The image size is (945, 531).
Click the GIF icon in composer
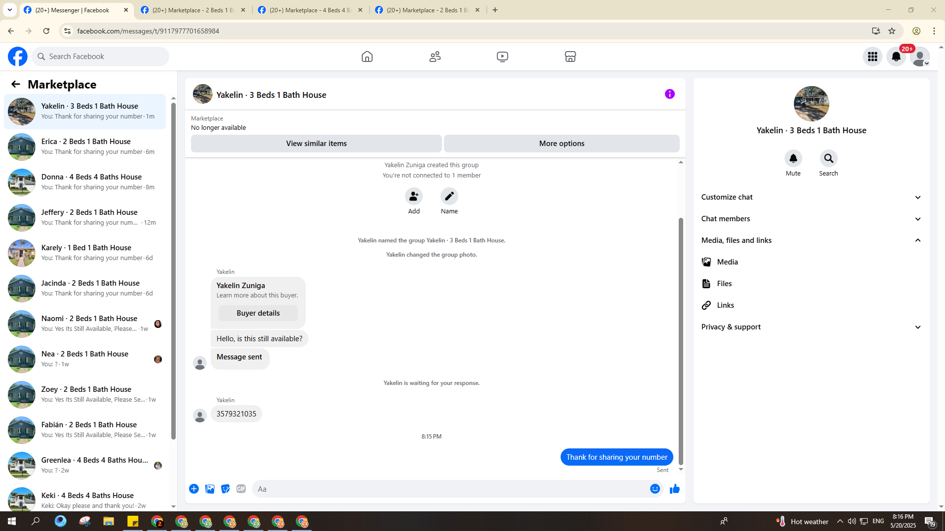pos(241,489)
